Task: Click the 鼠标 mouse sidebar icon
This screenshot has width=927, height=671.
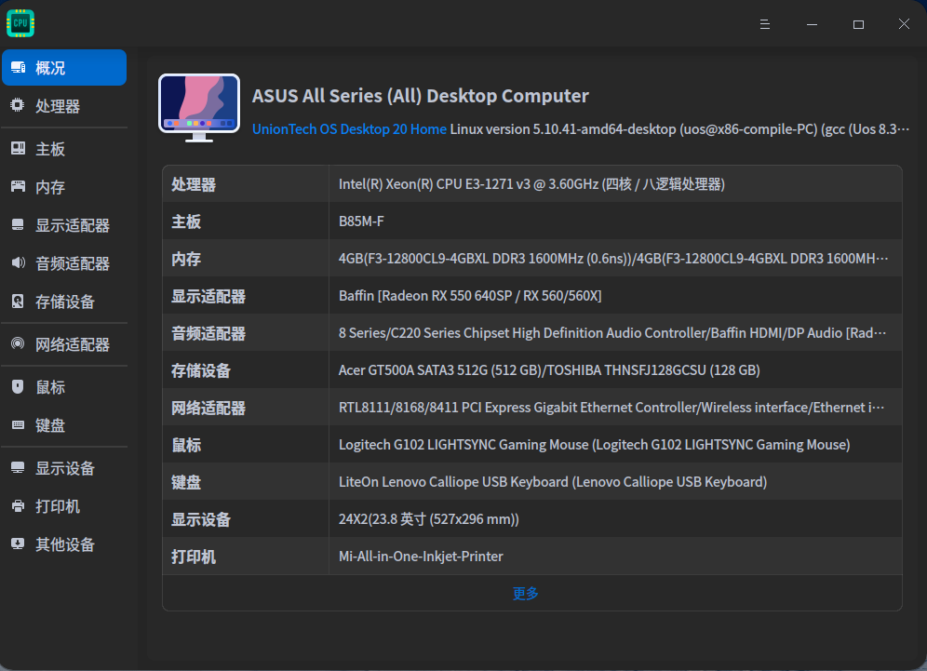Action: click(18, 386)
